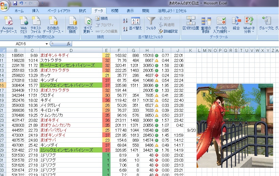Image resolution: width=279 pixels, height=176 pixels.
Task: Import data from Access データベース
Action: [8, 25]
